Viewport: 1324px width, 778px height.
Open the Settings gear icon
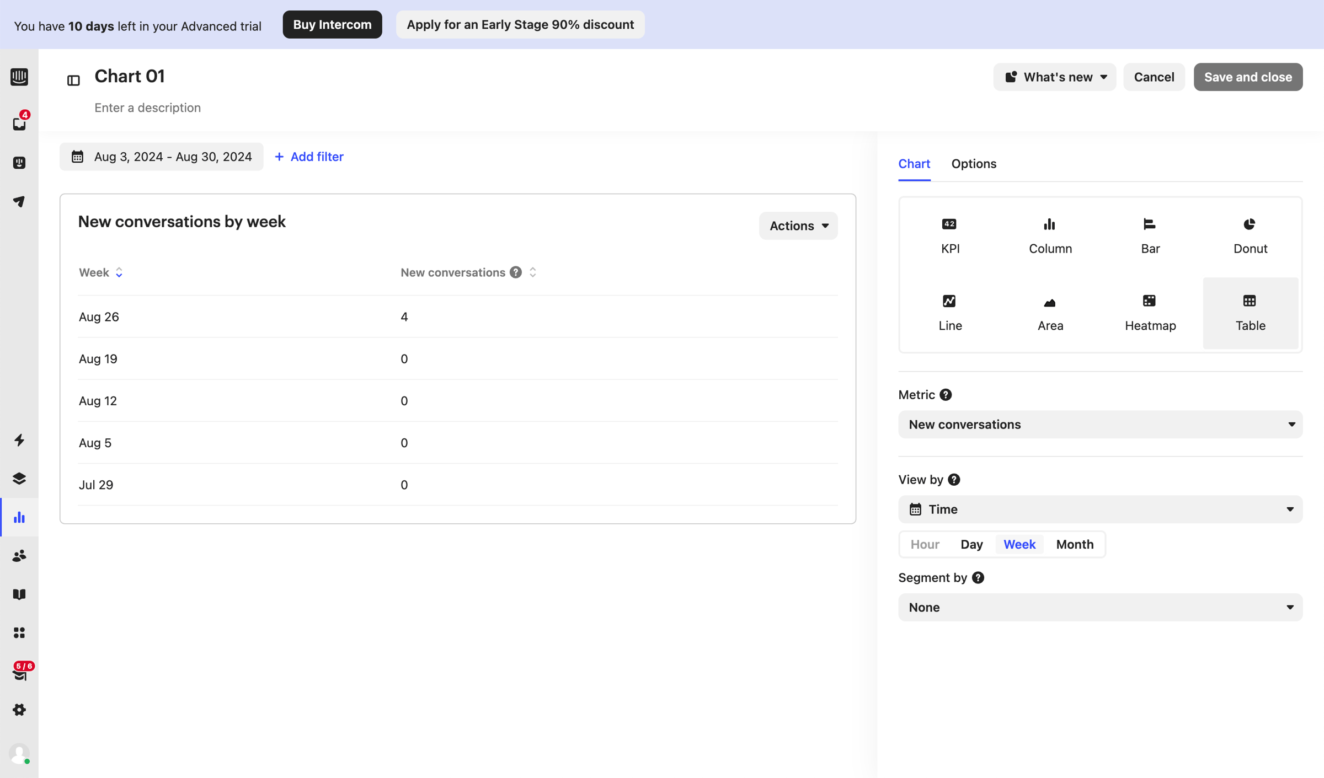[x=19, y=710]
